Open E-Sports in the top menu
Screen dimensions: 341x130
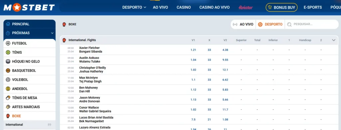pyautogui.click(x=313, y=7)
